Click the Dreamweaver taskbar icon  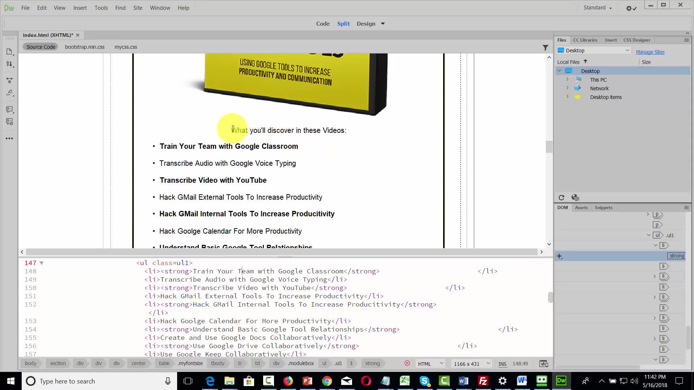(x=561, y=381)
